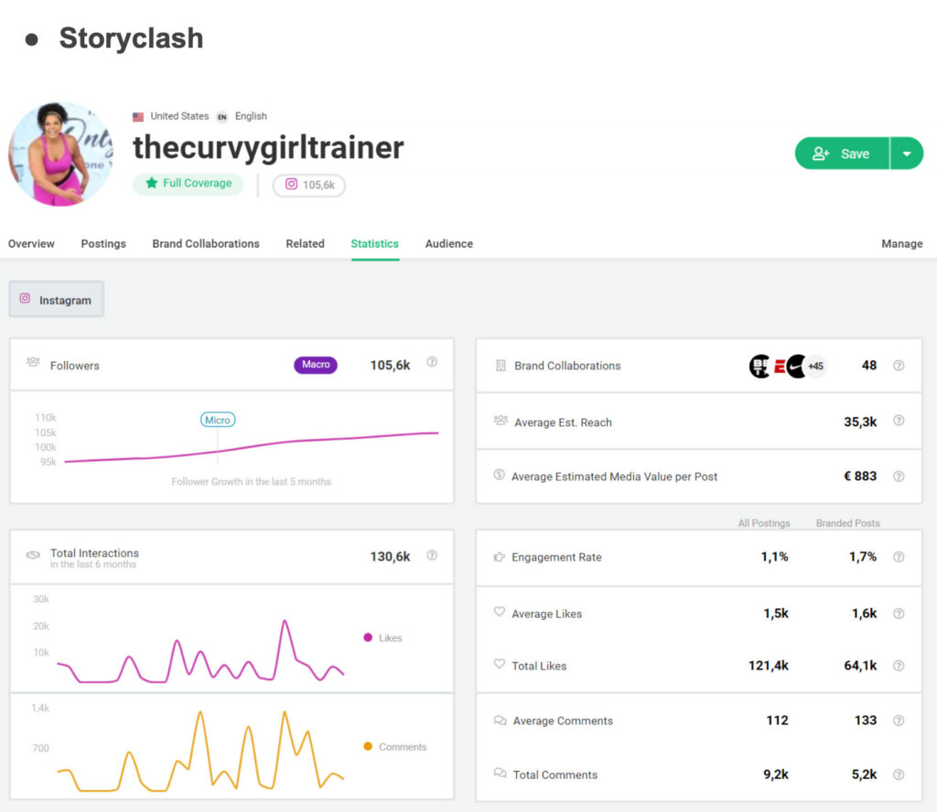Switch to the Audience tab
Screen dimensions: 937x812
point(448,243)
